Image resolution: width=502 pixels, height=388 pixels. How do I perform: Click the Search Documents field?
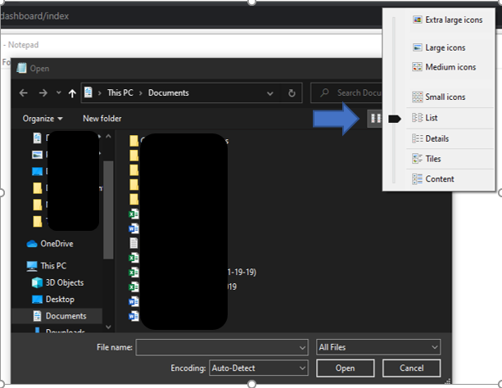click(347, 92)
